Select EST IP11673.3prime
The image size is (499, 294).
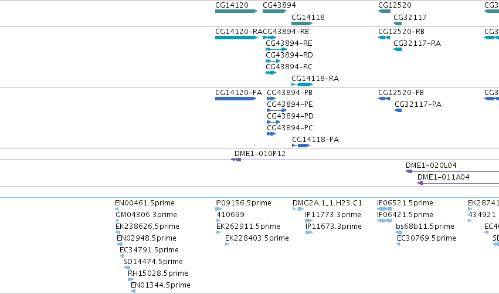click(334, 227)
